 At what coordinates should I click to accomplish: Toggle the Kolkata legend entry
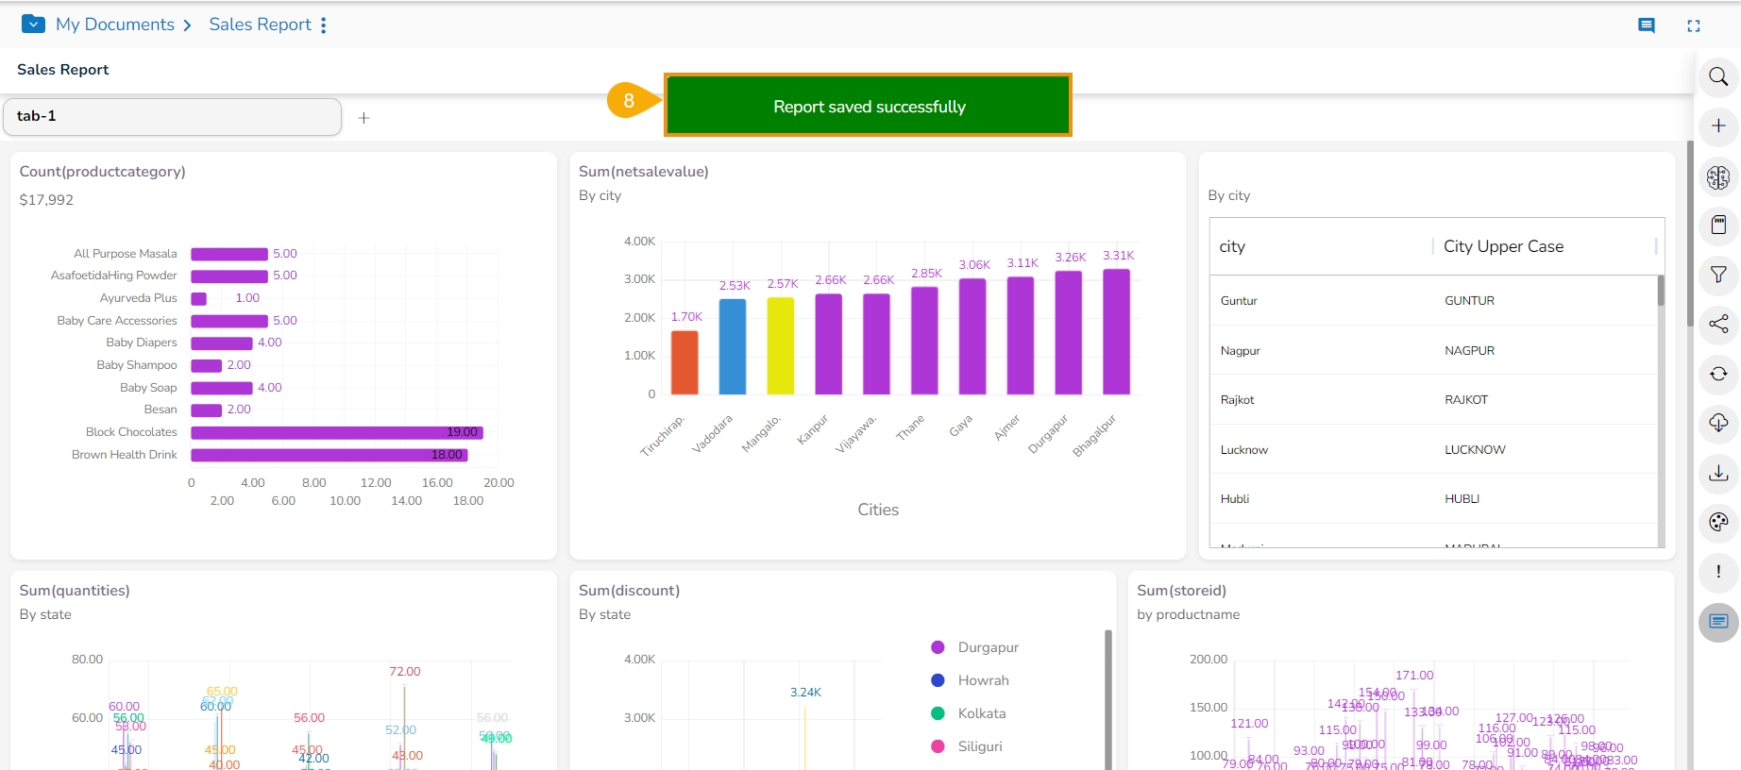(x=968, y=713)
